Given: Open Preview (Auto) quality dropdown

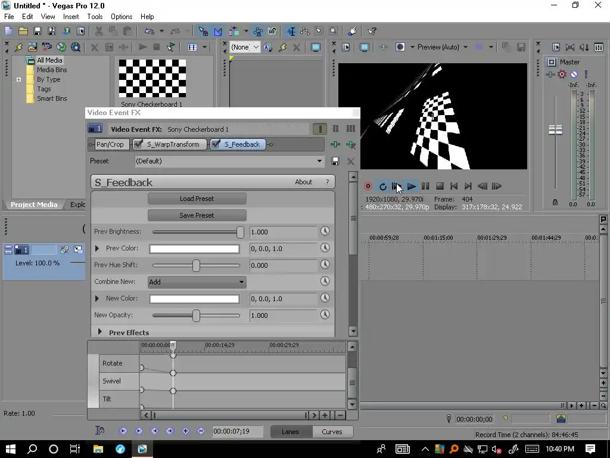Looking at the screenshot, I should click(x=443, y=47).
